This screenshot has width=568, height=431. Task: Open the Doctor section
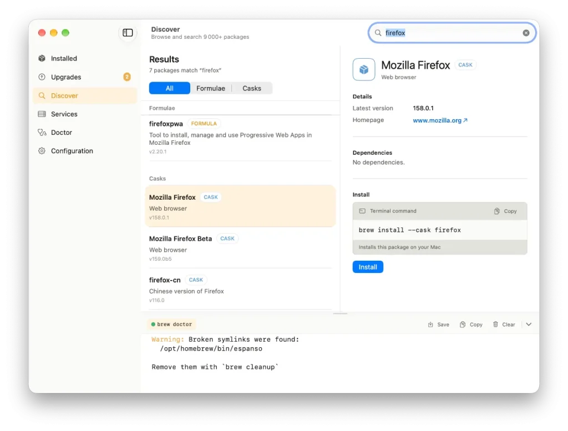click(x=85, y=133)
